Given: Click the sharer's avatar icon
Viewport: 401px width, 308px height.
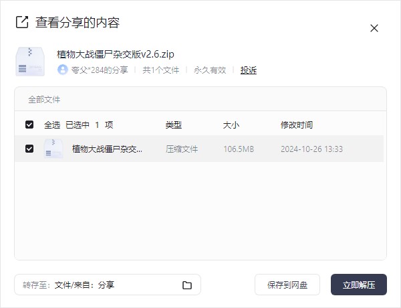Looking at the screenshot, I should [62, 70].
